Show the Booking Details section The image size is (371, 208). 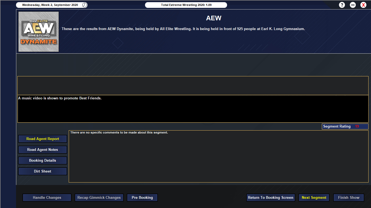coord(43,160)
